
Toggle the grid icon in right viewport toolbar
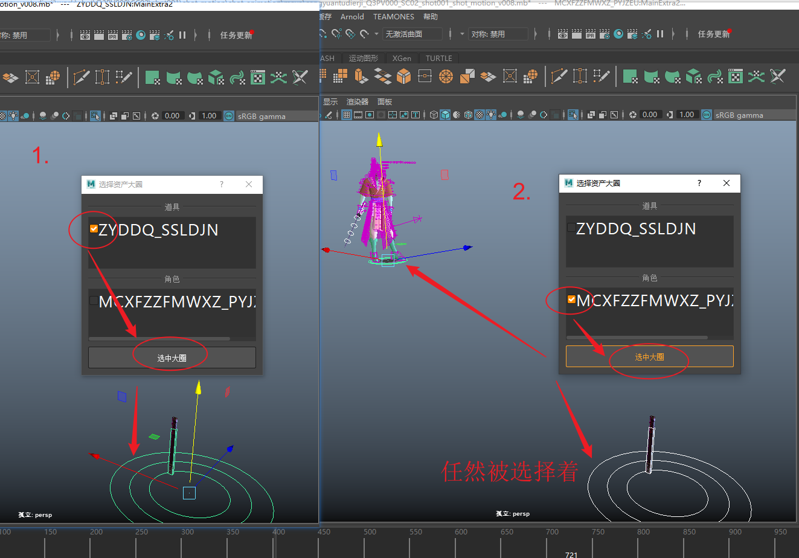pyautogui.click(x=347, y=115)
